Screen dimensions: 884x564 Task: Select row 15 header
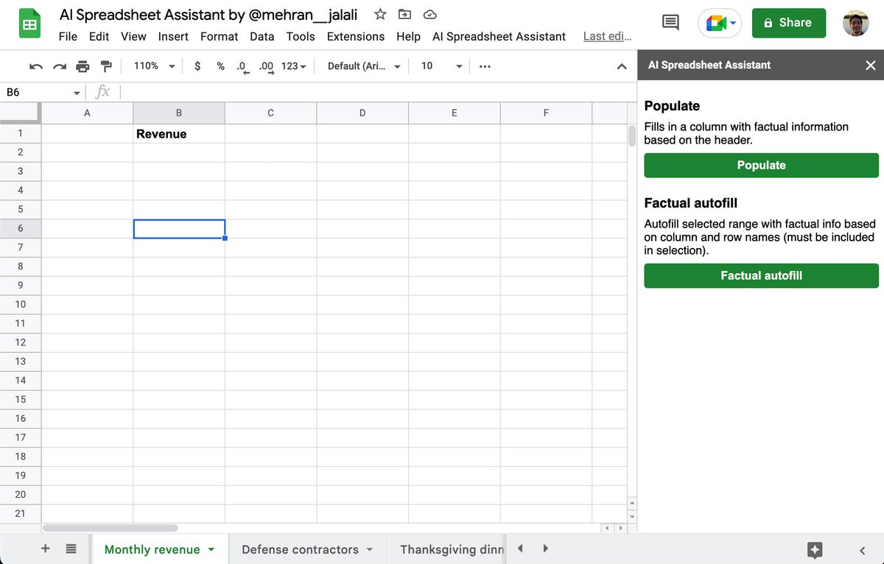21,399
